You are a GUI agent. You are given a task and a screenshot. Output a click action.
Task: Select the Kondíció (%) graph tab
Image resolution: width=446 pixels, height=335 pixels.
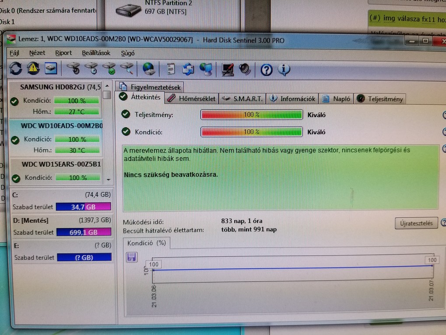(147, 243)
